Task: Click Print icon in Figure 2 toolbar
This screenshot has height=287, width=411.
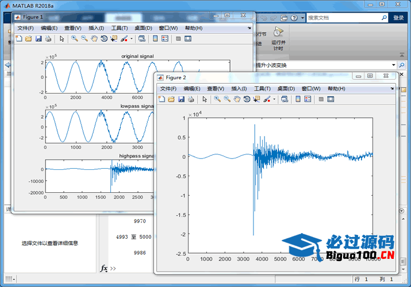Action: click(x=191, y=99)
